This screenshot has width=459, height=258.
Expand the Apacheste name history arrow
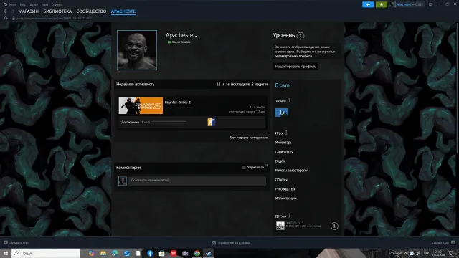(x=196, y=37)
